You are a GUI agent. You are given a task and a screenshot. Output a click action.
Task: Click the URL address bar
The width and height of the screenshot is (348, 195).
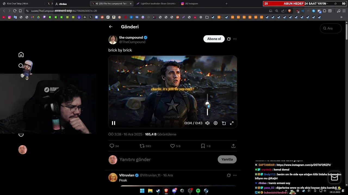tap(145, 11)
